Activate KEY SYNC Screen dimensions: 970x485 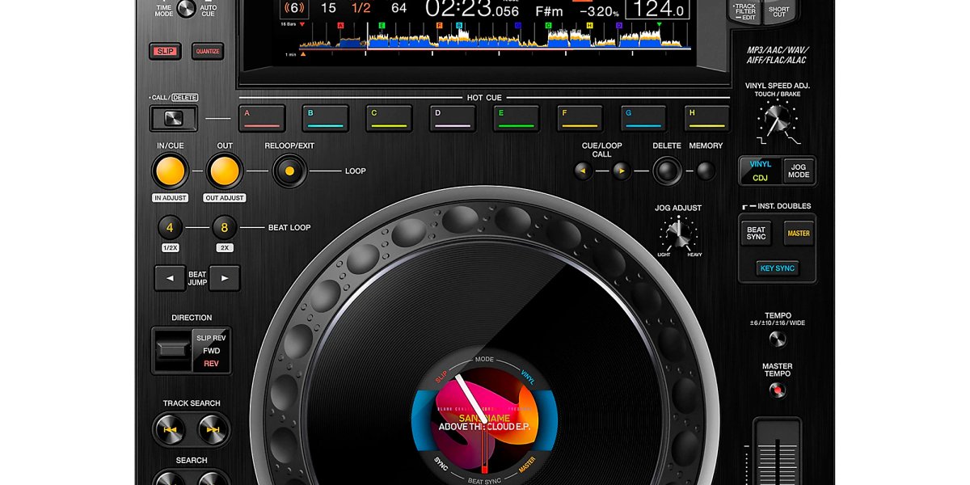click(x=778, y=267)
